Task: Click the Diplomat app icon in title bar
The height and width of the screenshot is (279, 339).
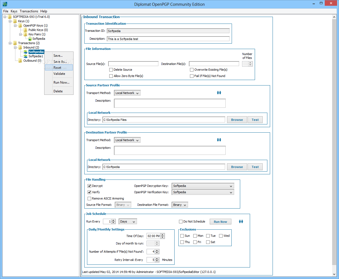Action: [5, 4]
